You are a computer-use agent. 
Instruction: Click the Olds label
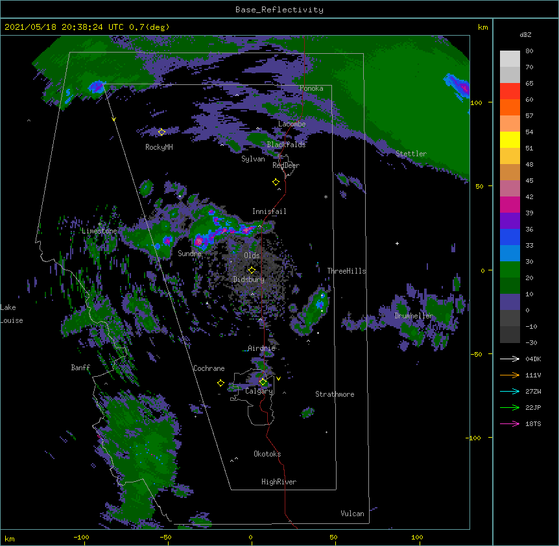[252, 255]
